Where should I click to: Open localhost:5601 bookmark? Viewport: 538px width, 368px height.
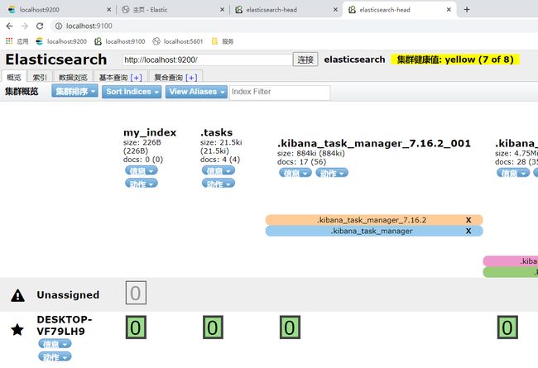(x=178, y=41)
